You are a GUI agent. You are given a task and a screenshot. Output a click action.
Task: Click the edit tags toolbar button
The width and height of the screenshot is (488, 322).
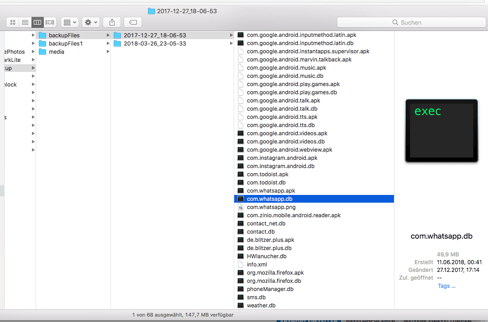click(x=133, y=22)
